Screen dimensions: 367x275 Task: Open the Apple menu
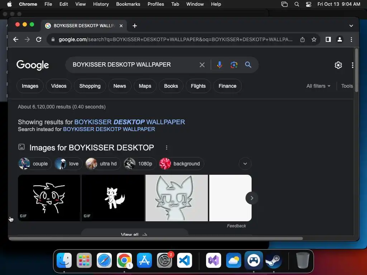(x=9, y=4)
